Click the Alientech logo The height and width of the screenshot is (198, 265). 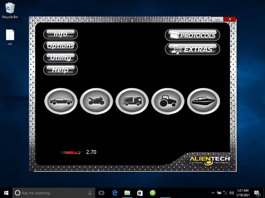[x=210, y=161]
